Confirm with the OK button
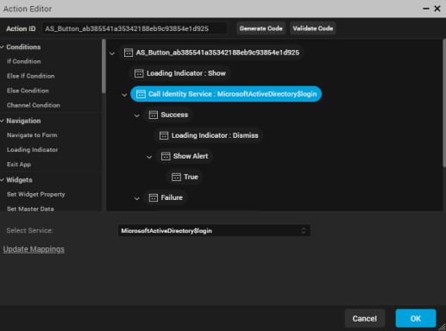446x331 pixels. tap(416, 318)
